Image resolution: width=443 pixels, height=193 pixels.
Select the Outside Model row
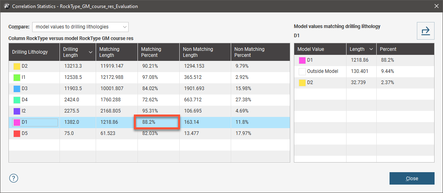click(x=322, y=71)
